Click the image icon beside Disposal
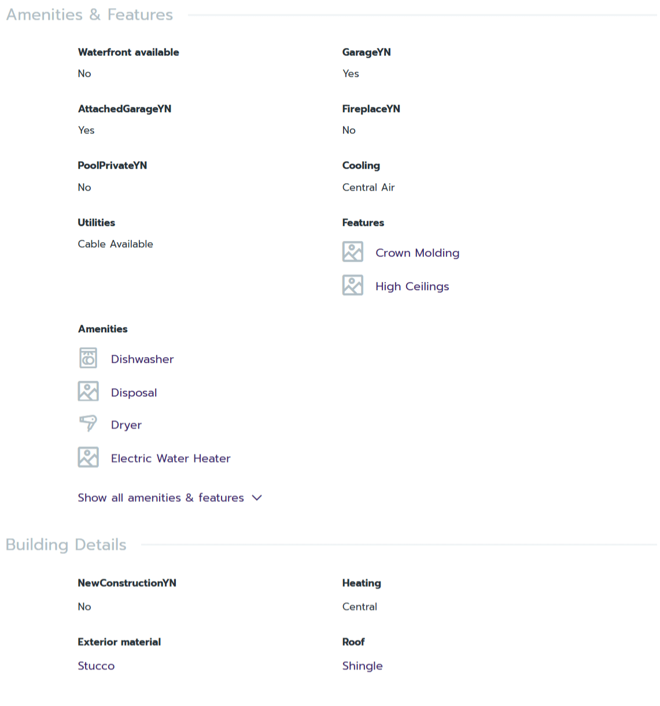The width and height of the screenshot is (660, 706). click(x=88, y=392)
